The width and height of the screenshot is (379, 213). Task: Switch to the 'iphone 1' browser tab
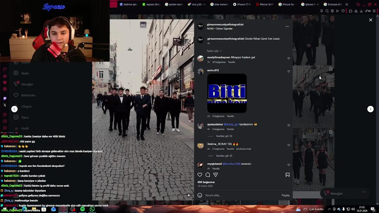pyautogui.click(x=310, y=4)
